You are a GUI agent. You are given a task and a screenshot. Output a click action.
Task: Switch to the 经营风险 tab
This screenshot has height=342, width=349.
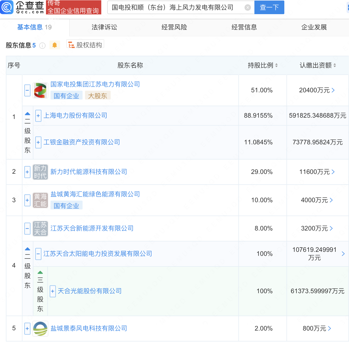coord(174,27)
